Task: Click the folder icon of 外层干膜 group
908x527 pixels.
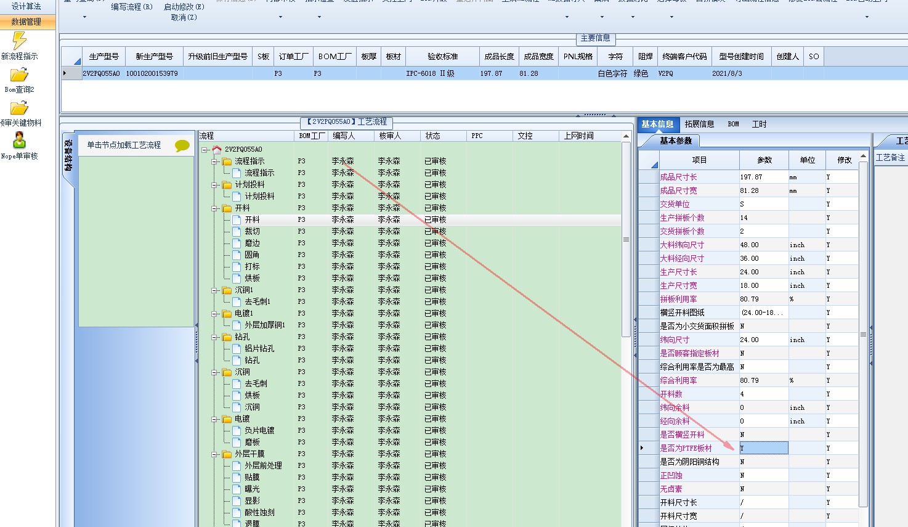Action: 227,454
